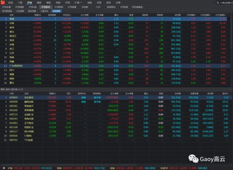This screenshot has width=233, height=170.
Task: Select the 广东 row in the region list
Action: tap(115, 66)
